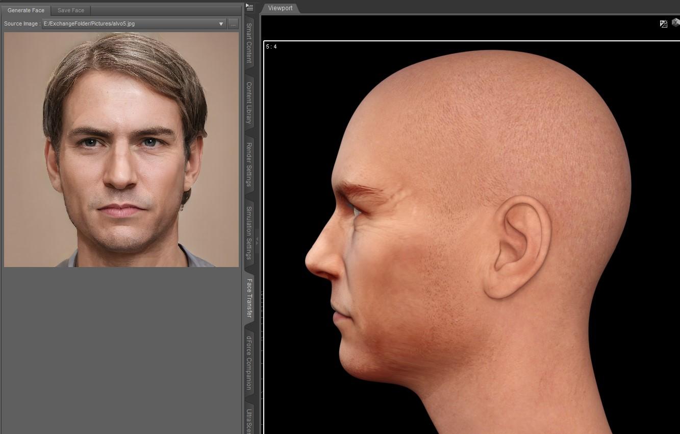Open the pane options menu icon
680x434 pixels.
(249, 7)
